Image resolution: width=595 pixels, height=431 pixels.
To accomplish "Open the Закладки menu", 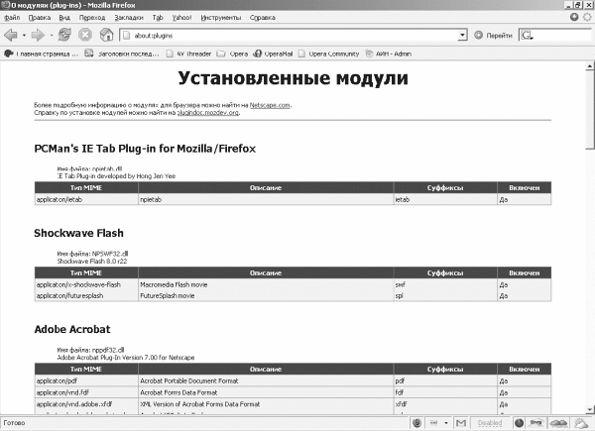I will [129, 18].
